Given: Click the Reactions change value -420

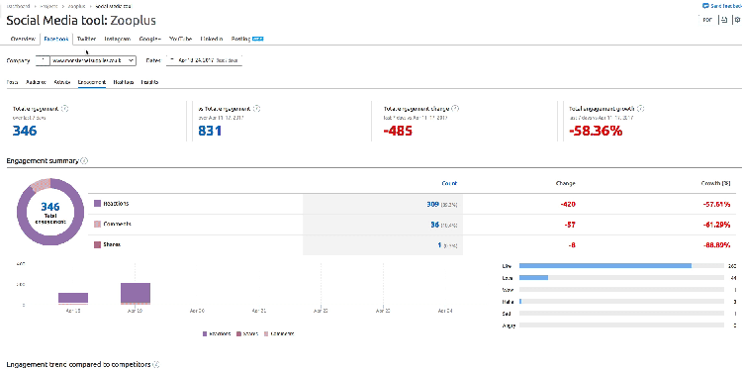Looking at the screenshot, I should tap(567, 205).
